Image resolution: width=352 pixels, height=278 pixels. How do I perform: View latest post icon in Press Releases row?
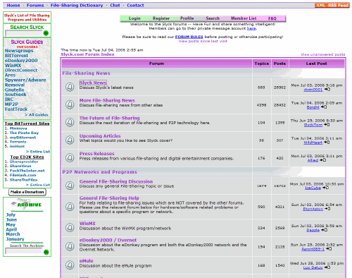point(323,160)
